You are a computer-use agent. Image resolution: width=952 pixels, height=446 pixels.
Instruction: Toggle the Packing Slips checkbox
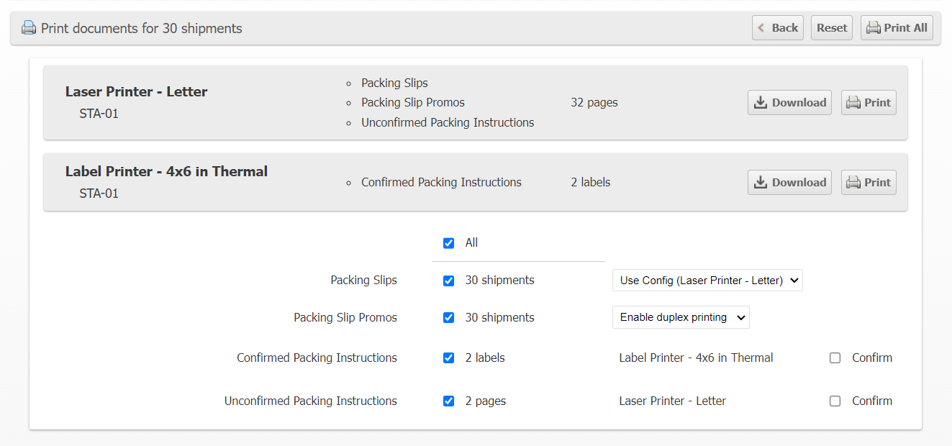pyautogui.click(x=449, y=281)
